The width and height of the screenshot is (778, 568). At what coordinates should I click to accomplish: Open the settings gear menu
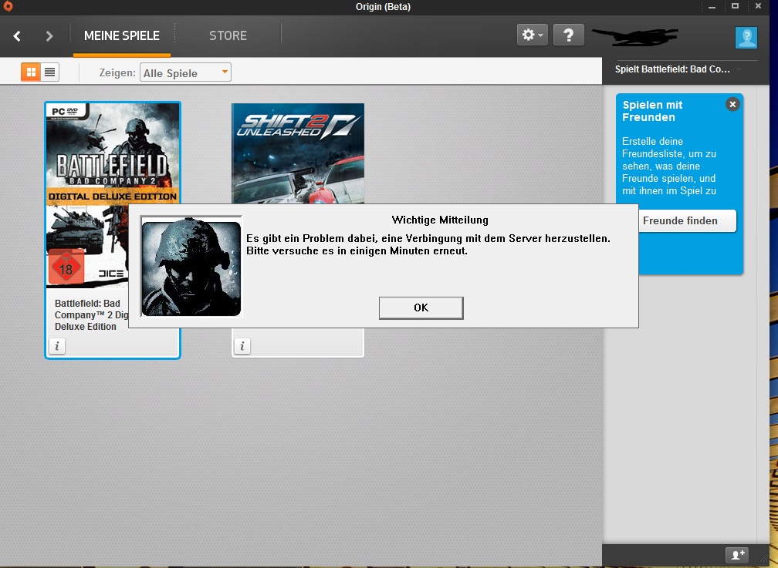533,35
